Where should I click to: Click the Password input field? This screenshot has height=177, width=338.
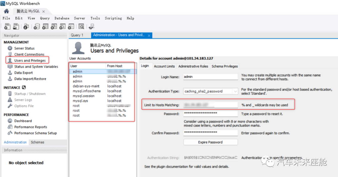tap(211, 113)
